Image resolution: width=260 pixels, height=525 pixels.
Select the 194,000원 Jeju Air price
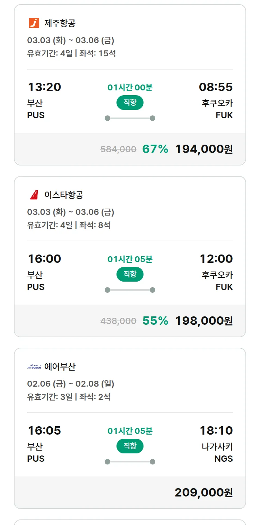[x=204, y=149]
